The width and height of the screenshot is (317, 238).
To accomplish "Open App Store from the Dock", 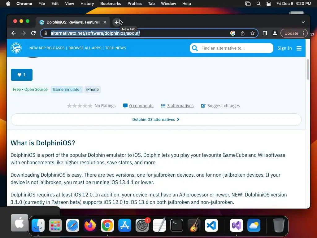I will coord(125,225).
